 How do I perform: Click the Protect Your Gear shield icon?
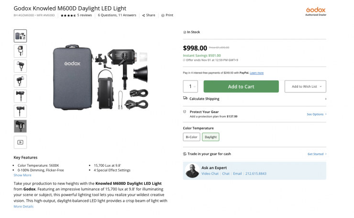point(185,112)
